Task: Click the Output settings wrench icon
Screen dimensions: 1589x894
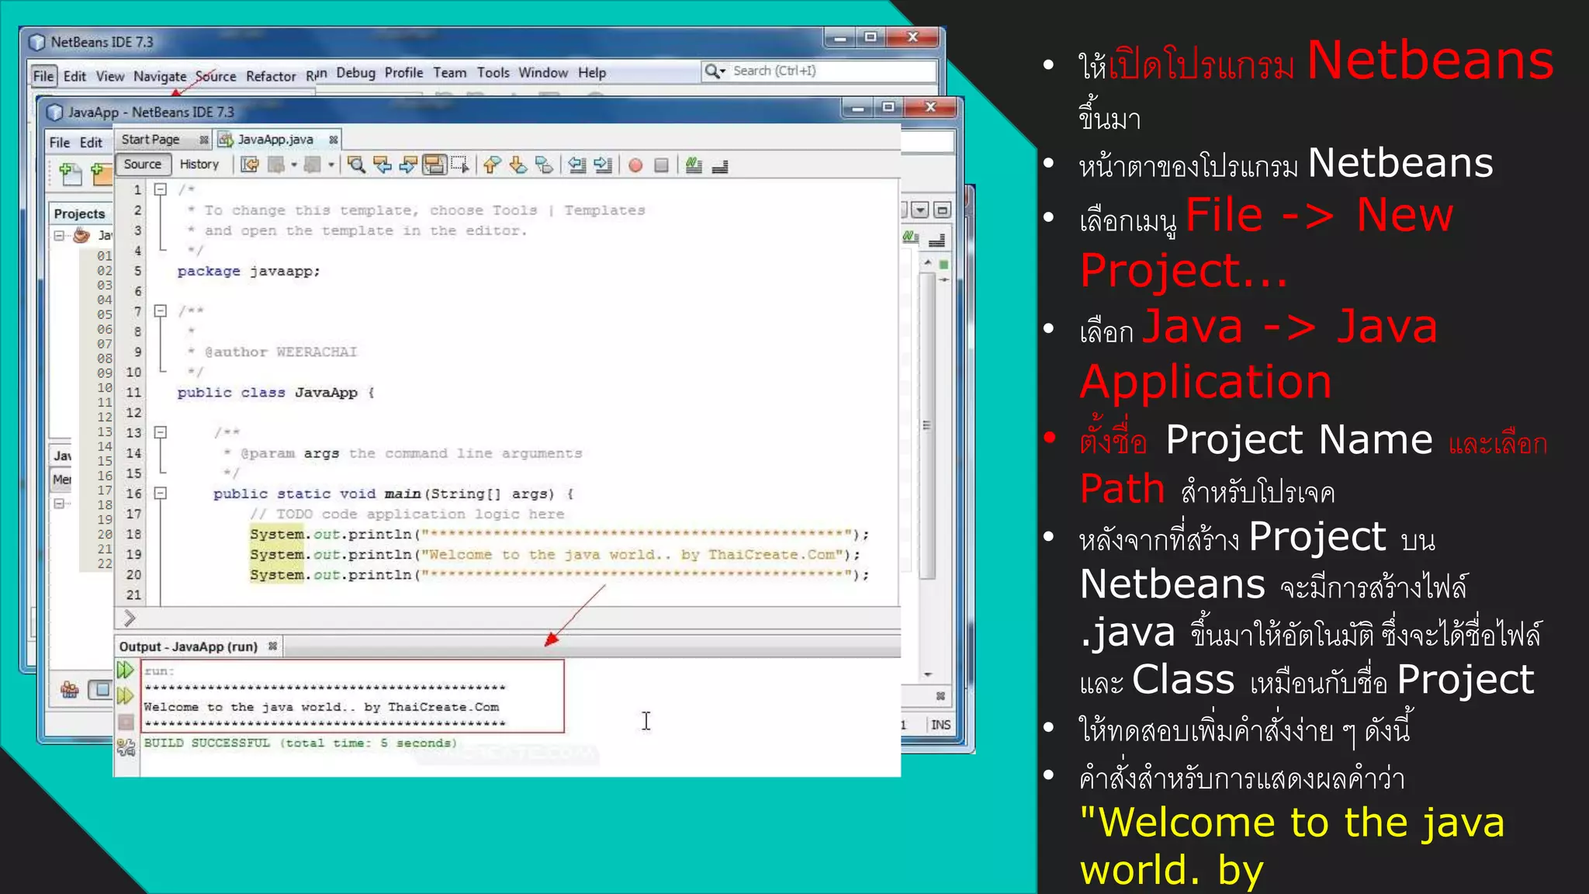Action: (x=126, y=747)
